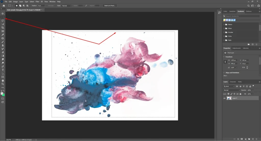This screenshot has width=261, height=141.
Task: Open the History panel icon
Action: click(219, 13)
